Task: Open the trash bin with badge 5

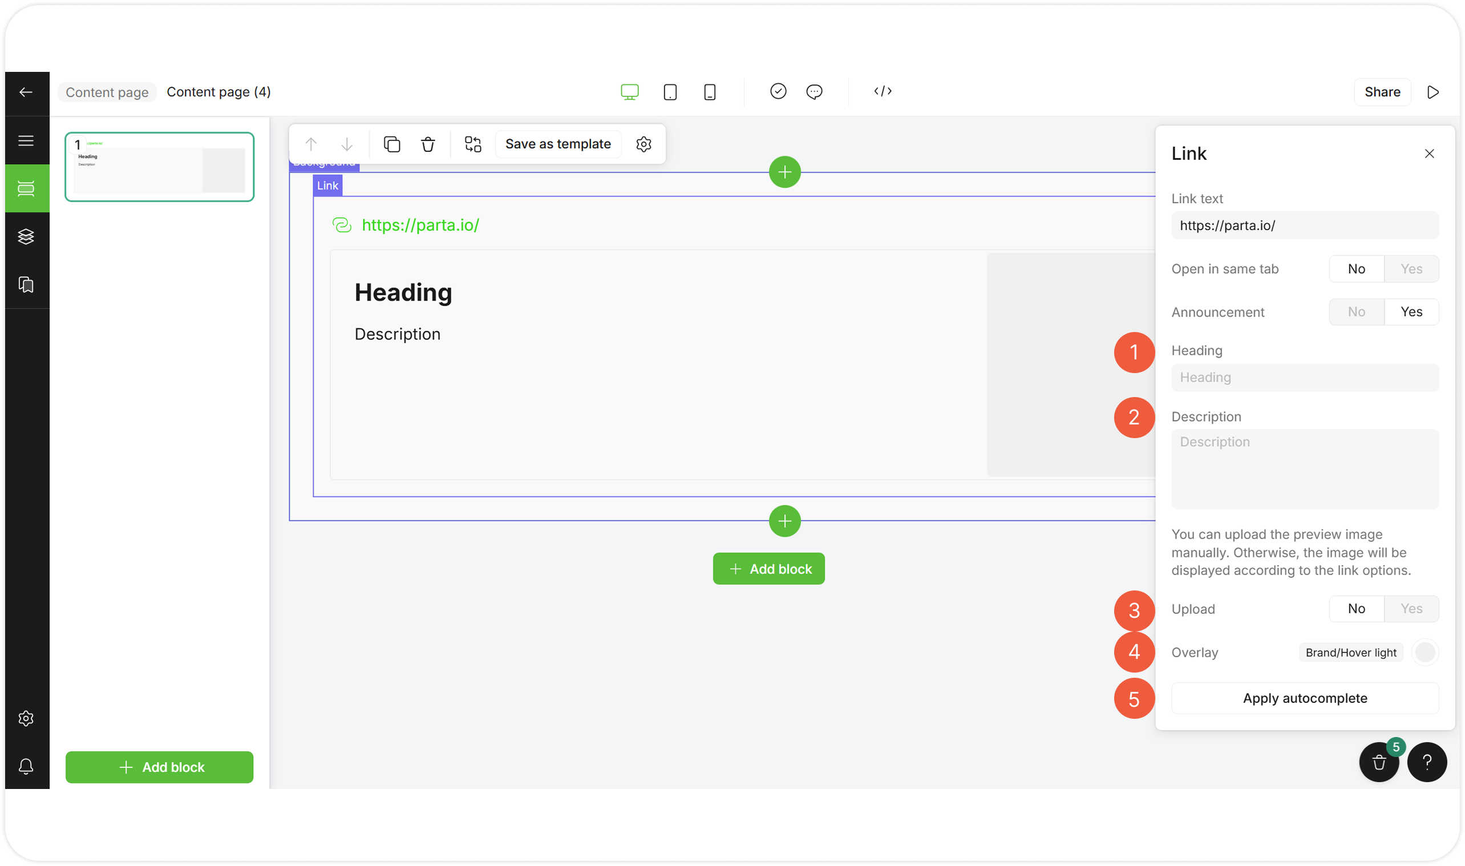Action: 1379,762
